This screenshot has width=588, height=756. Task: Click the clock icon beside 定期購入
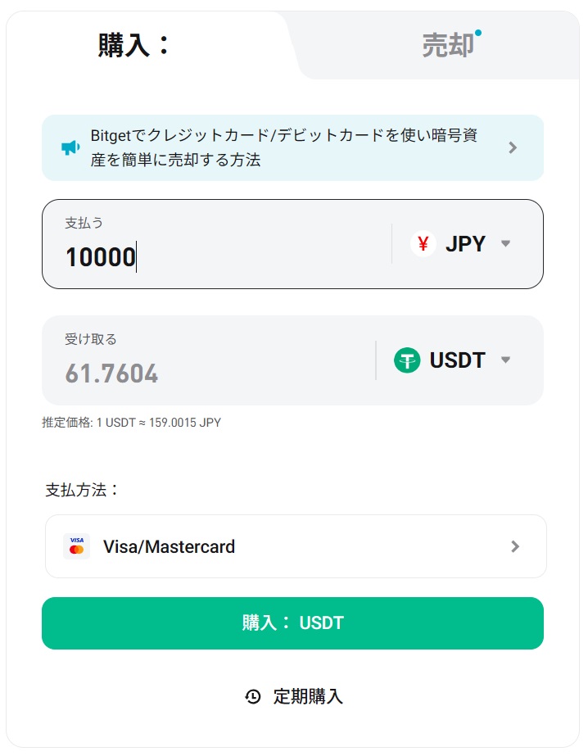click(253, 697)
